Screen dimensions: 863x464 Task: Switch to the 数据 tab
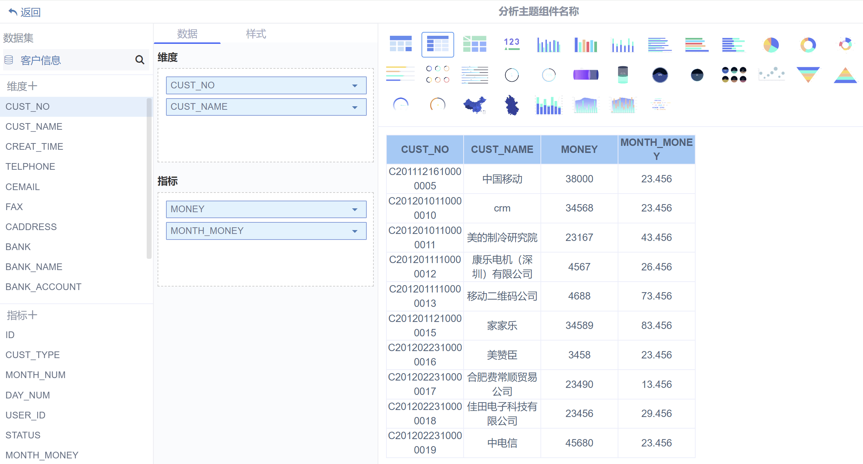tap(187, 34)
